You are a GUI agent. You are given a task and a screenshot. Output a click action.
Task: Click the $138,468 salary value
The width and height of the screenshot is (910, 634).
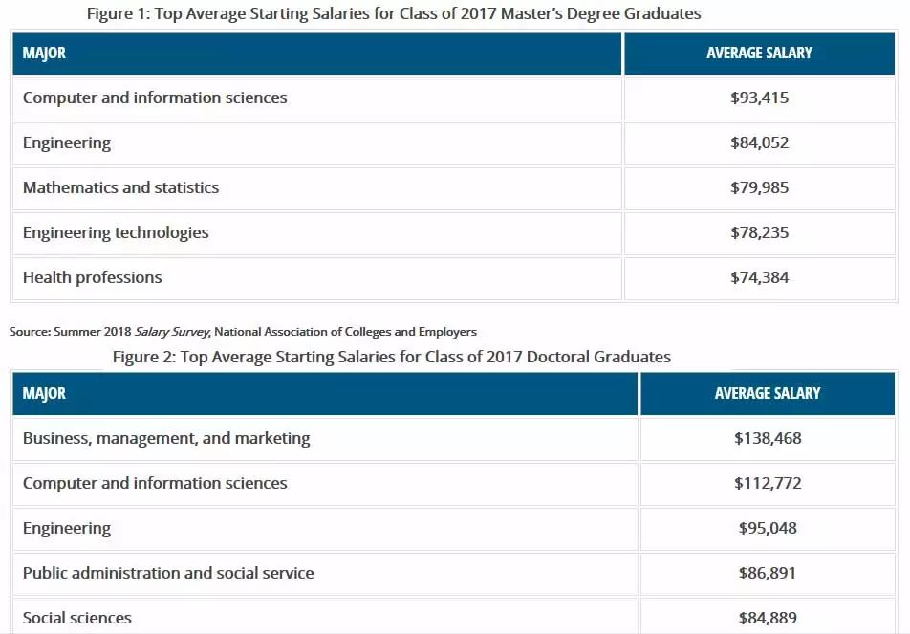pyautogui.click(x=768, y=438)
